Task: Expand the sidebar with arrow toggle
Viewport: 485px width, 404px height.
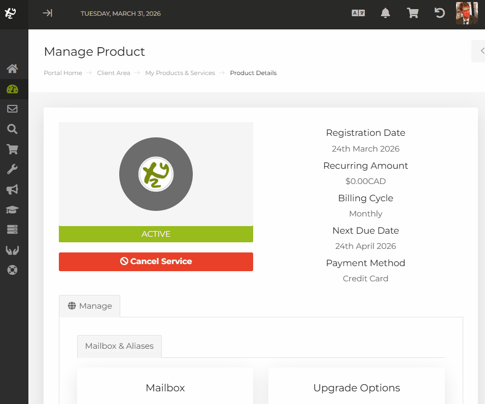Action: pyautogui.click(x=47, y=14)
